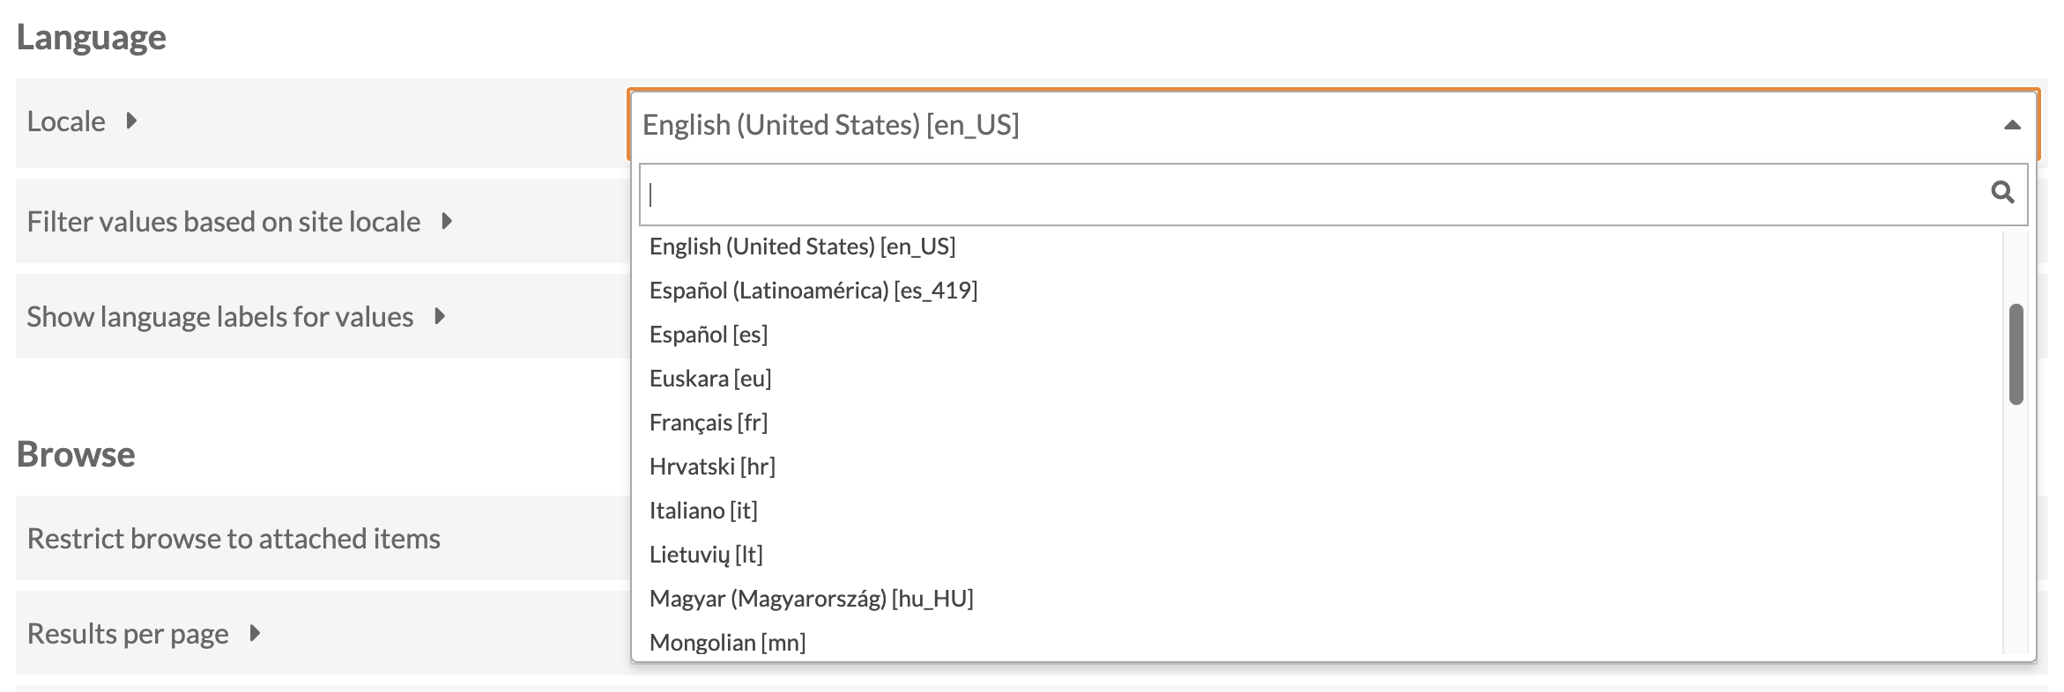This screenshot has height=692, width=2064.
Task: Expand the Results per page info triangle
Action: click(255, 633)
